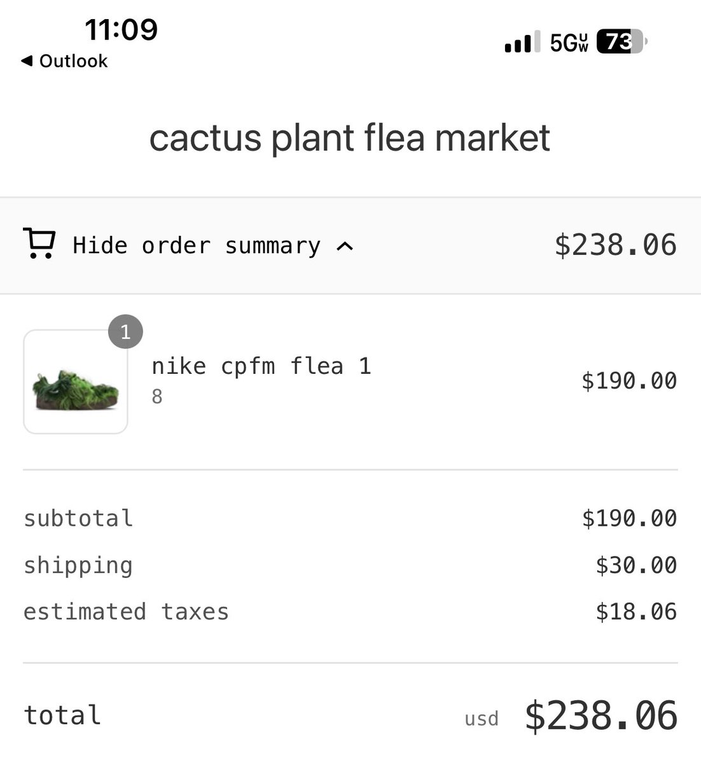Tap the $238.06 amount in summary bar
The image size is (701, 763).
(616, 245)
